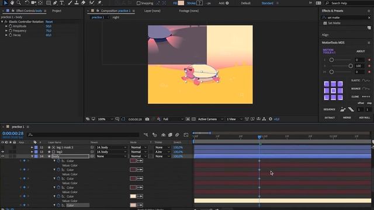Viewport: 374px width, 210px height.
Task: Toggle Frequency stopwatch in Effect Controls
Action: click(11, 31)
